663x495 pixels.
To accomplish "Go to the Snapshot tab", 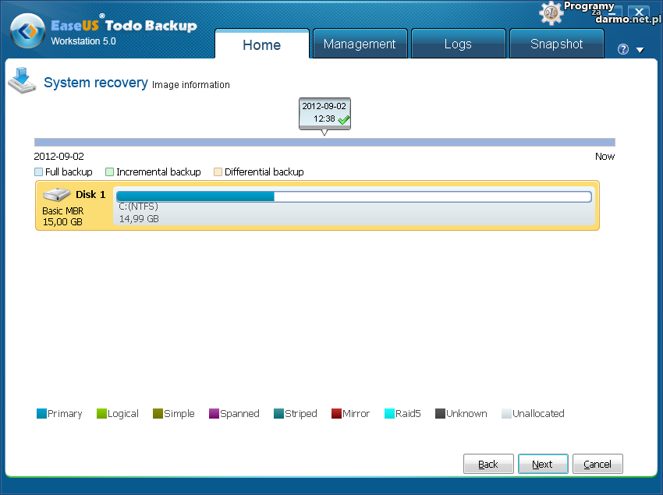I will 556,44.
